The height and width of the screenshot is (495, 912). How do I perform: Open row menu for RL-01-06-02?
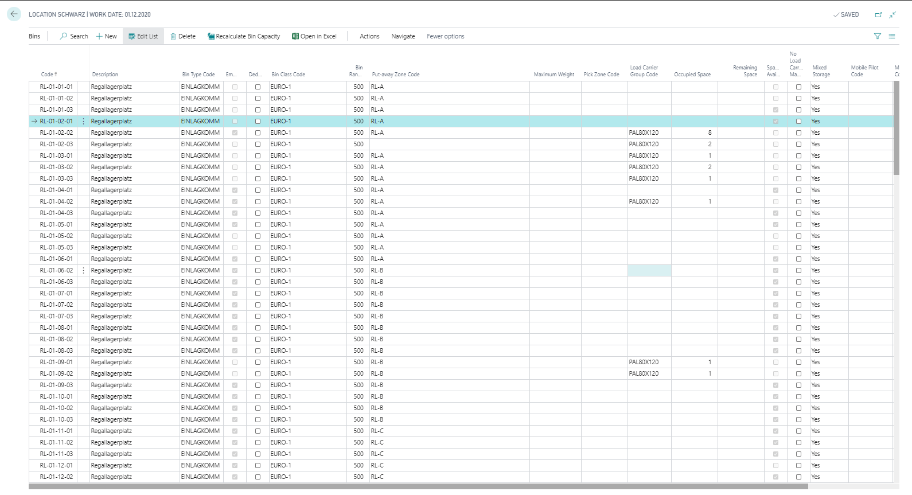point(83,270)
